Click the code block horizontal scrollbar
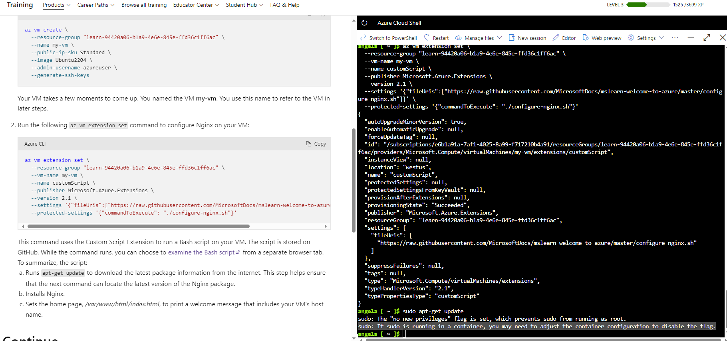The width and height of the screenshot is (727, 341). click(139, 226)
